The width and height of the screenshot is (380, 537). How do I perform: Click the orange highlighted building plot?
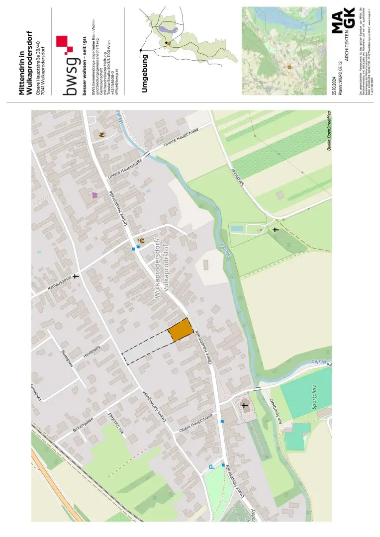coord(181,330)
